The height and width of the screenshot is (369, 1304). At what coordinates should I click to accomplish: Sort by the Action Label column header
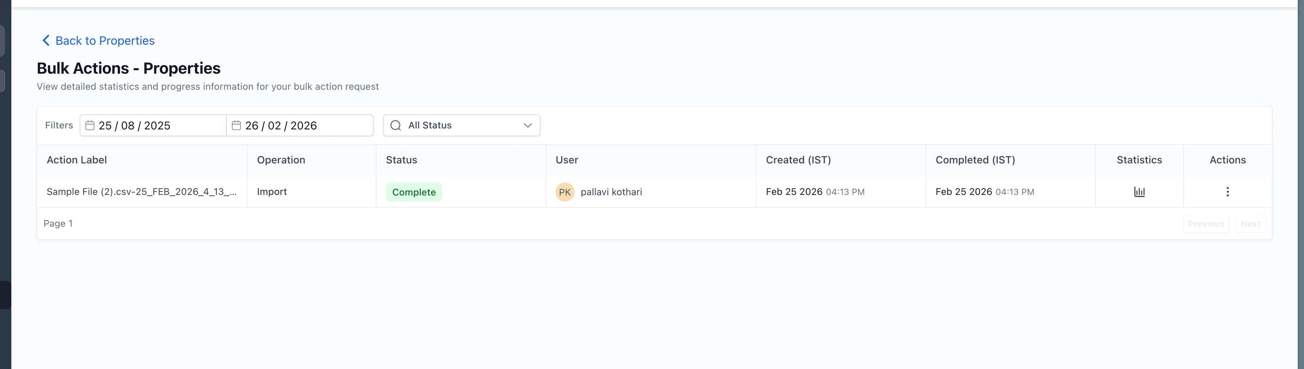[x=77, y=160]
